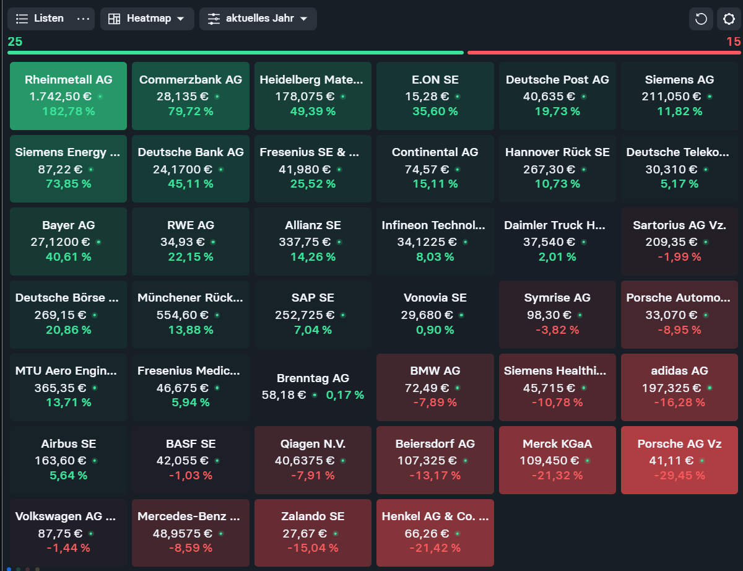Click the Symrise AG tile
Image resolution: width=743 pixels, height=571 pixels.
[x=557, y=315]
